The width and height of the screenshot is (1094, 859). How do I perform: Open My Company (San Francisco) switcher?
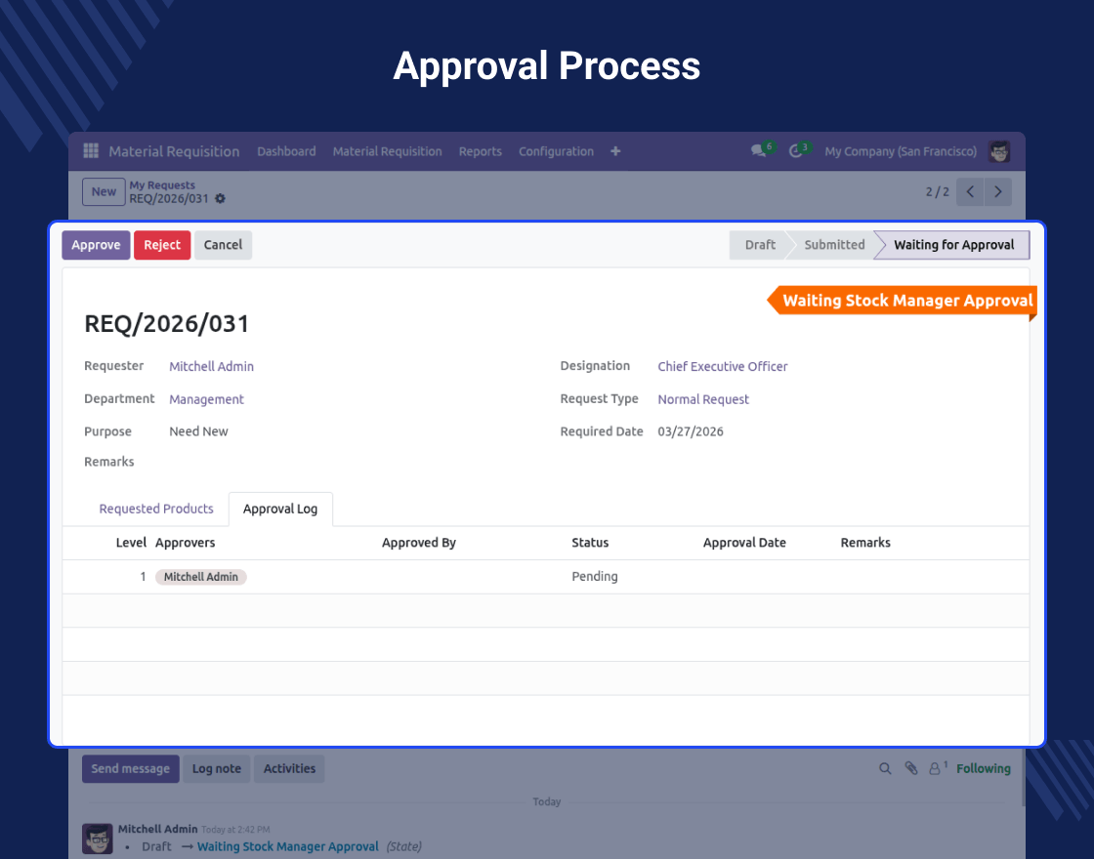[x=900, y=151]
